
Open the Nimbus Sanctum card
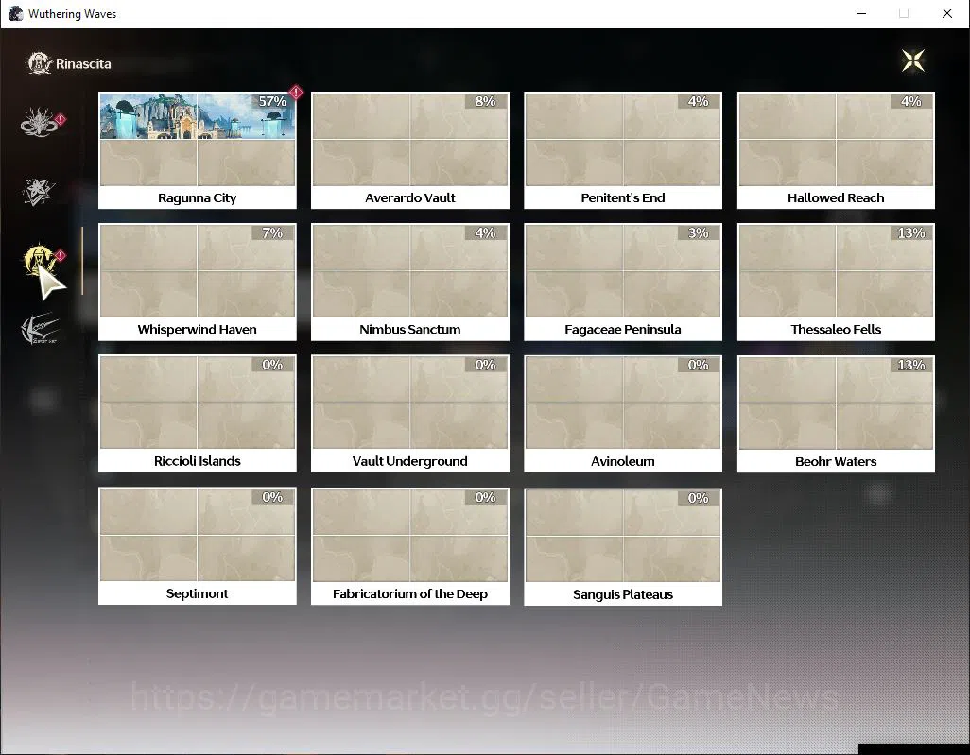click(410, 282)
